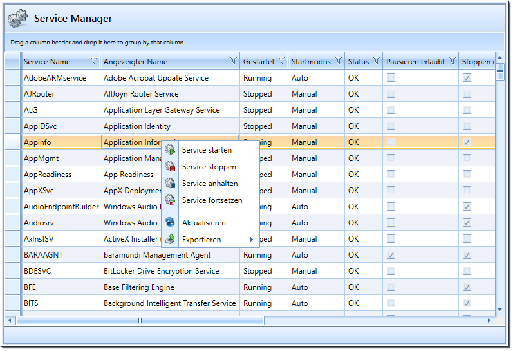Click the Appinfo service name cell
Image resolution: width=513 pixels, height=351 pixels.
coord(61,142)
